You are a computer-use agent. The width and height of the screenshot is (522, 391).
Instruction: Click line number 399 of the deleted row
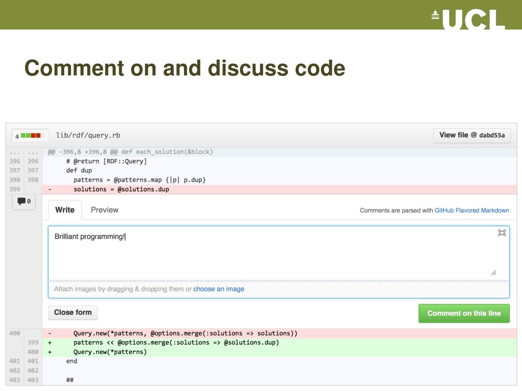click(15, 189)
